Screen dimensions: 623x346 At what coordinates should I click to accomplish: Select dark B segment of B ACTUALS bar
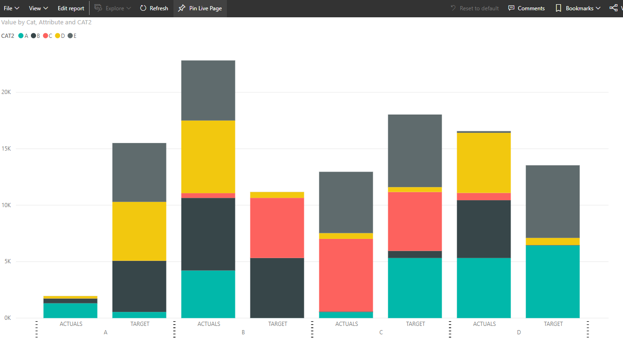208,234
